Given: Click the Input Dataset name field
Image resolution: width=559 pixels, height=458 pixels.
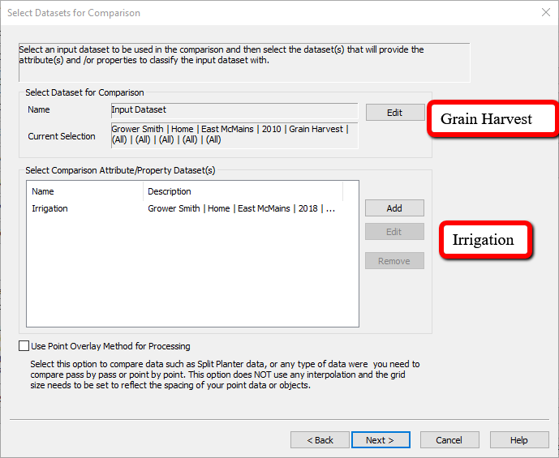Looking at the screenshot, I should click(x=234, y=110).
